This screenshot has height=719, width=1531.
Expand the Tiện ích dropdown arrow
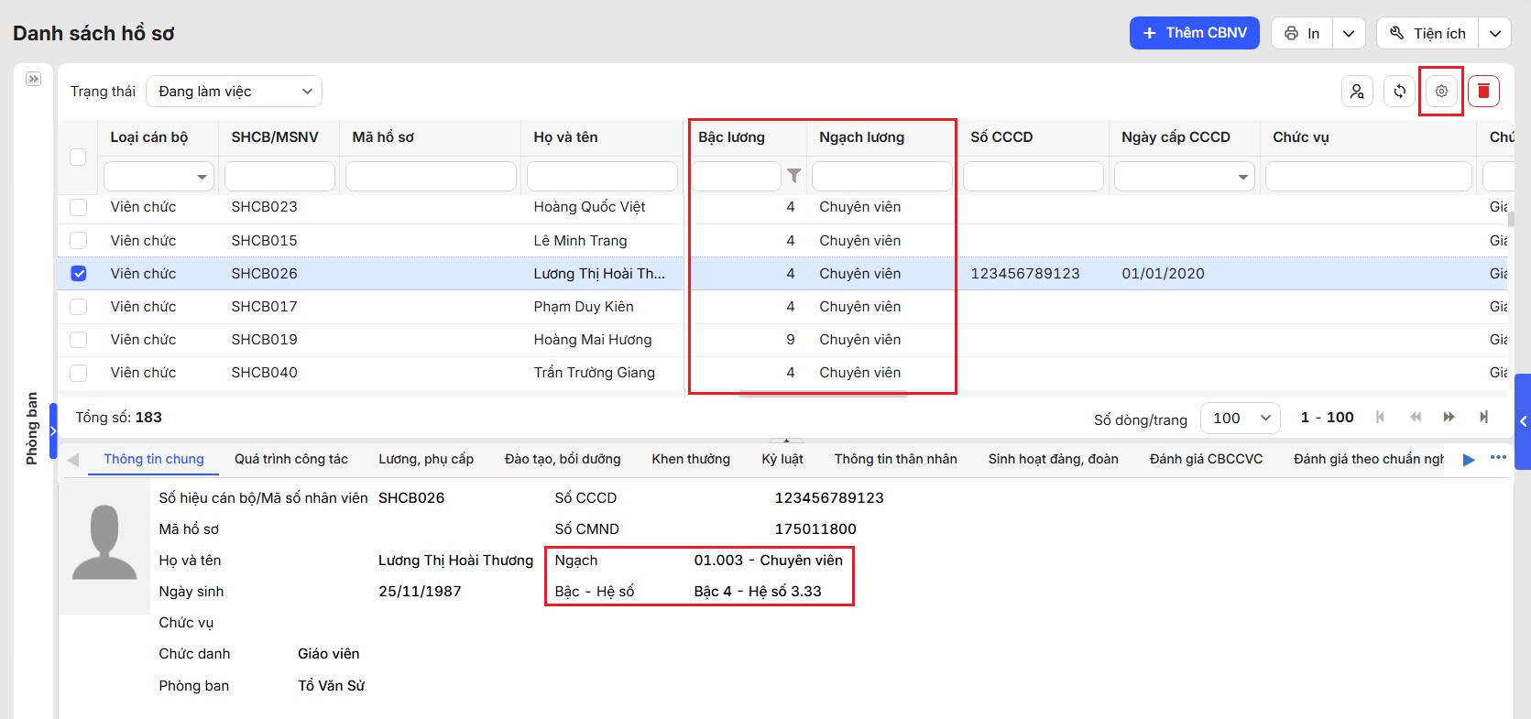click(x=1494, y=34)
